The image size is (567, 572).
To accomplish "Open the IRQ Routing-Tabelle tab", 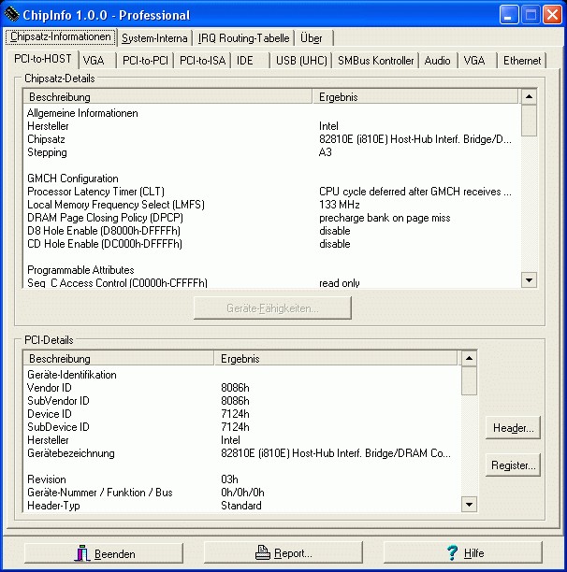I will tap(243, 38).
